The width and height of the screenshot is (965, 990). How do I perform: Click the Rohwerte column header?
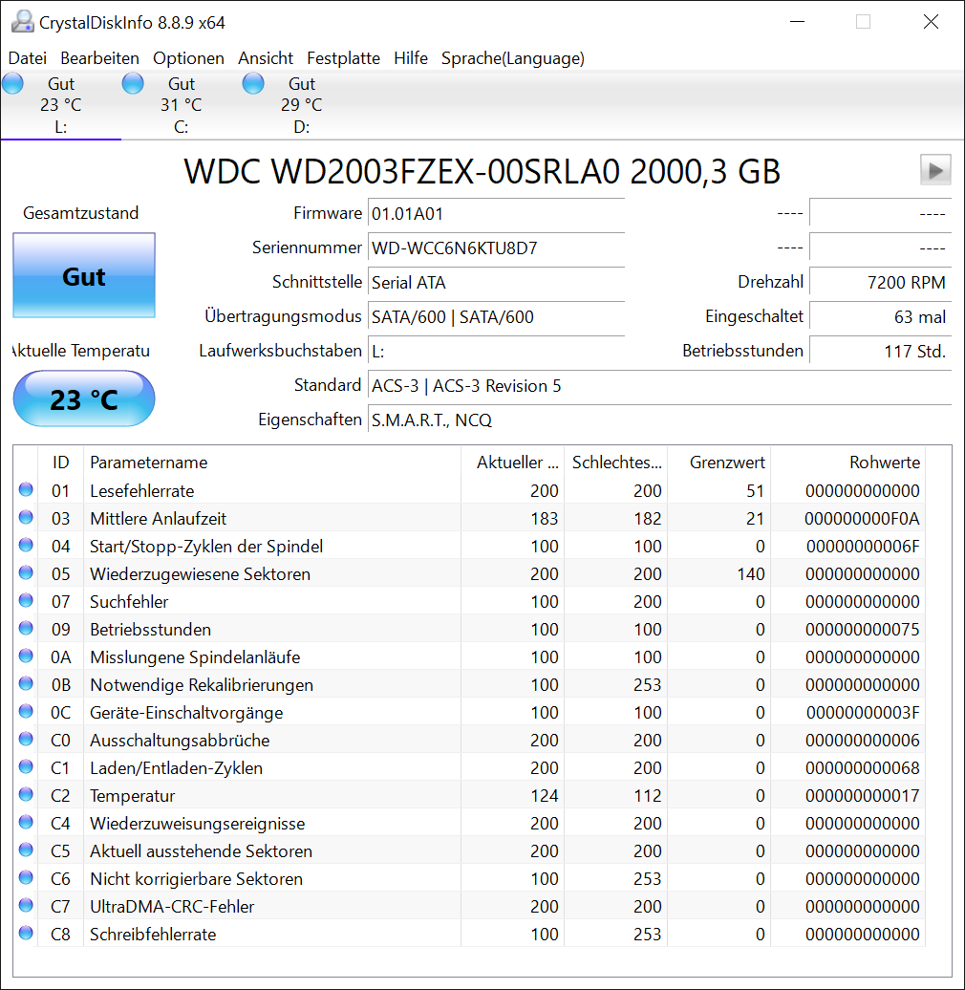click(x=847, y=463)
